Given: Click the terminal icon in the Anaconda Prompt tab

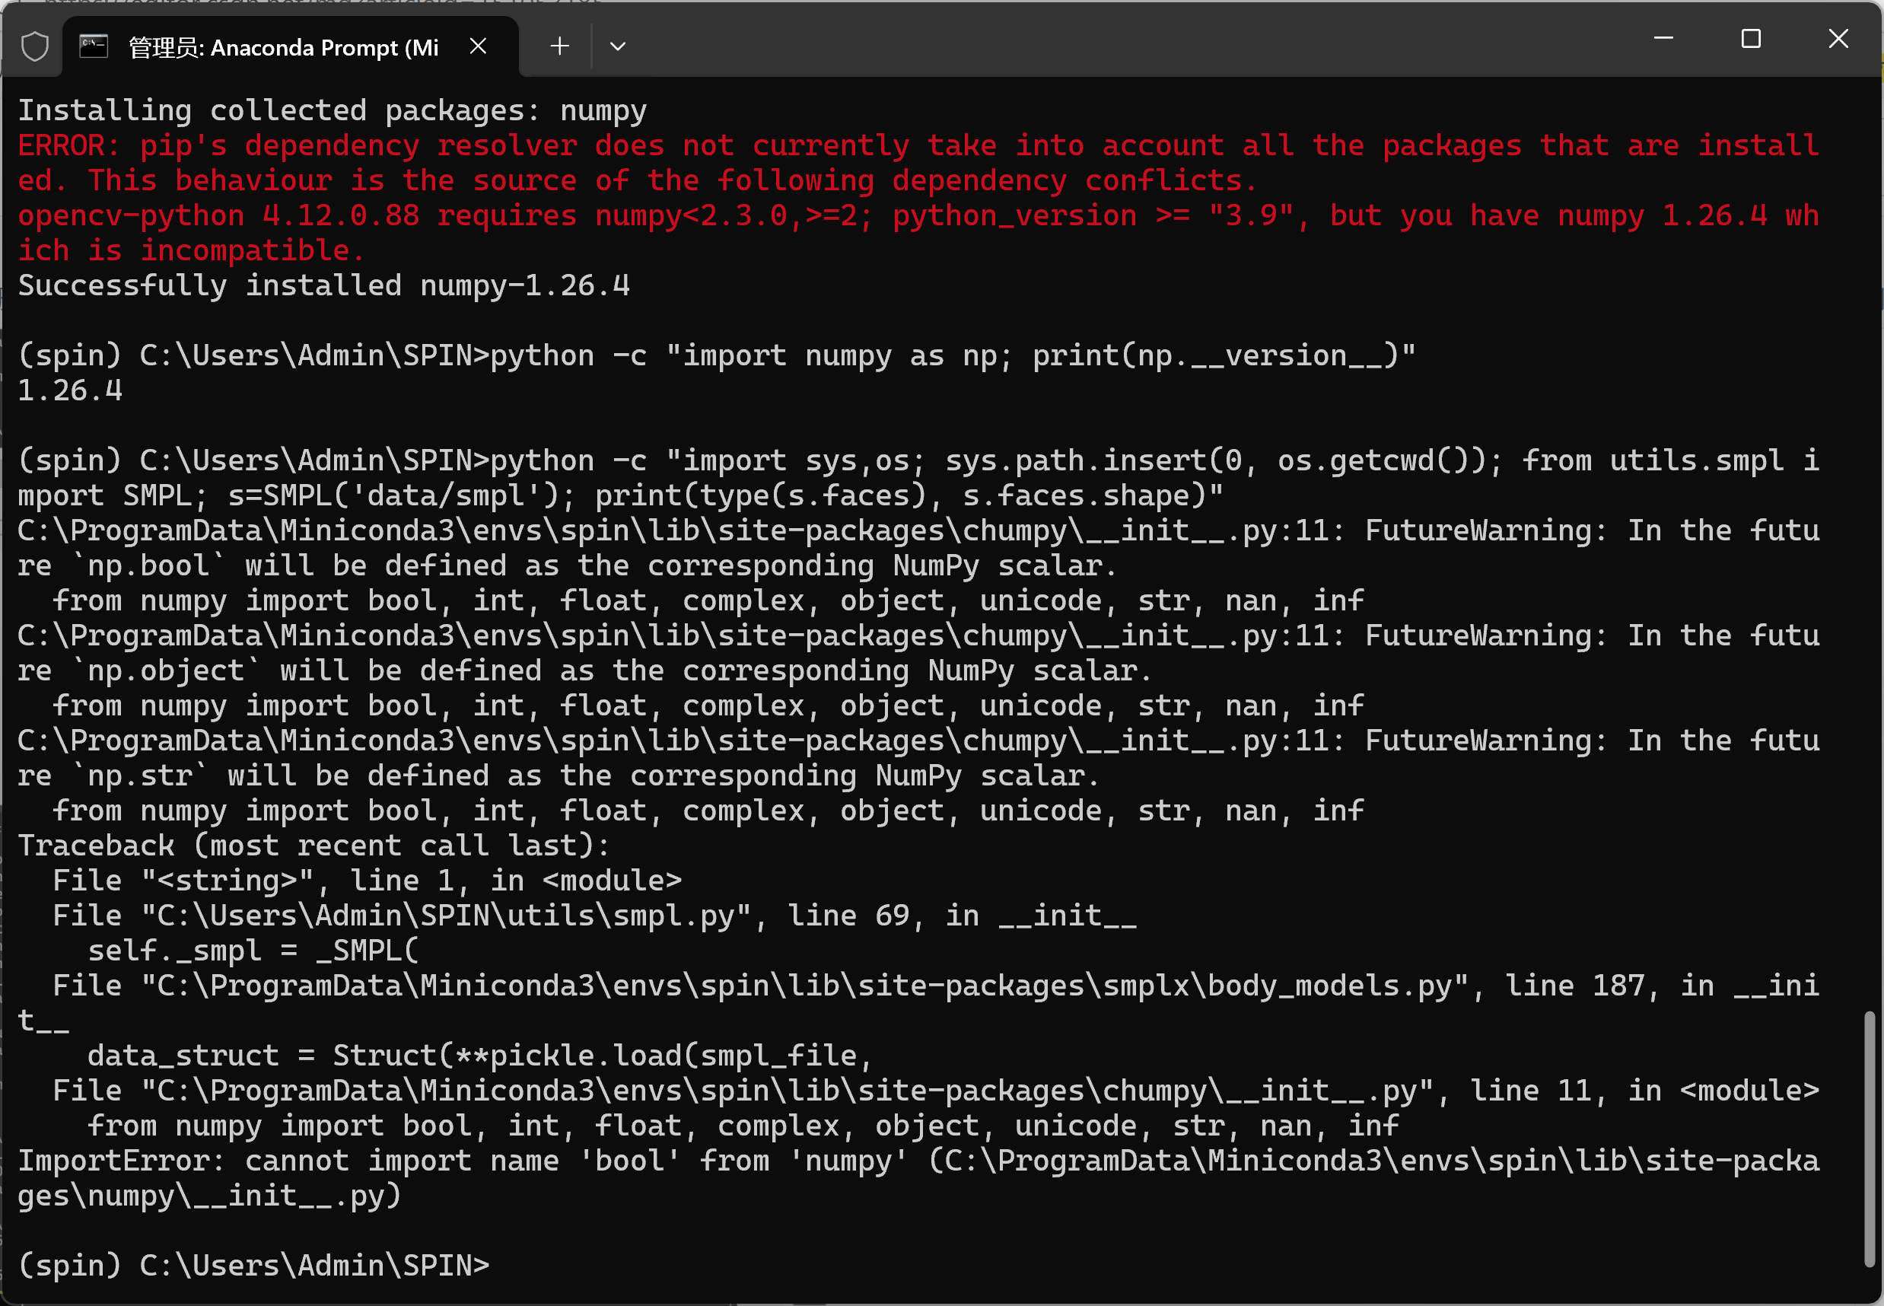Looking at the screenshot, I should [x=94, y=46].
